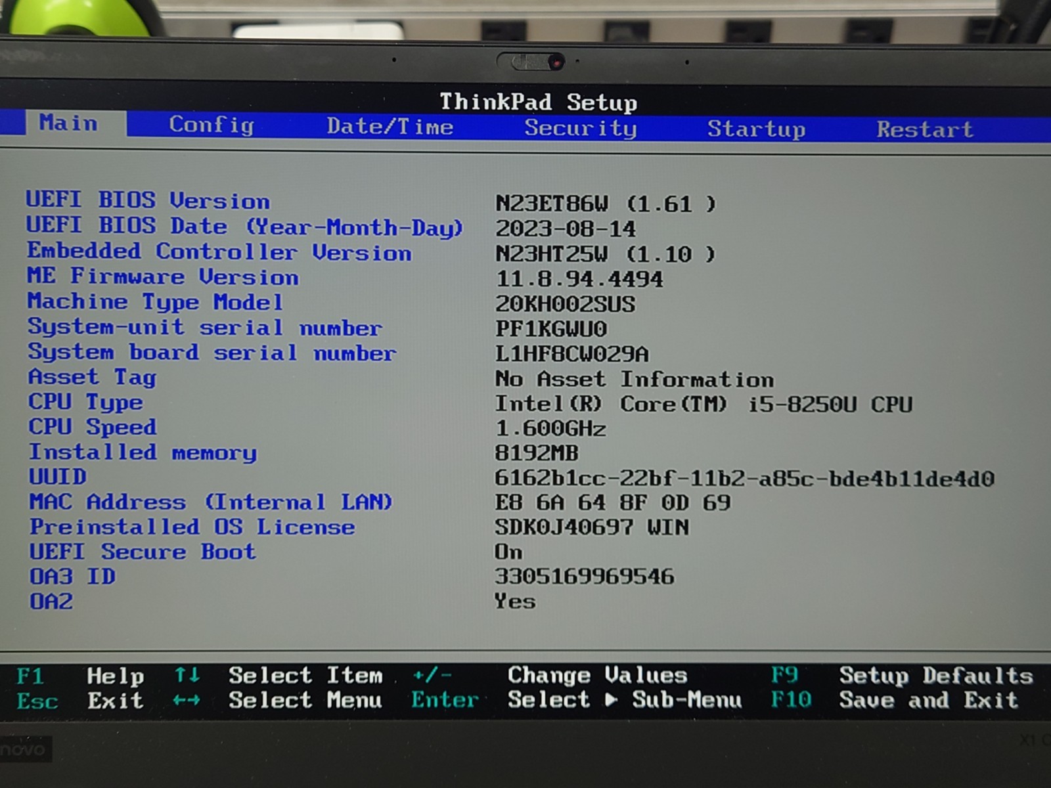1051x788 pixels.
Task: Click Secure Boot value On
Action: [x=509, y=552]
